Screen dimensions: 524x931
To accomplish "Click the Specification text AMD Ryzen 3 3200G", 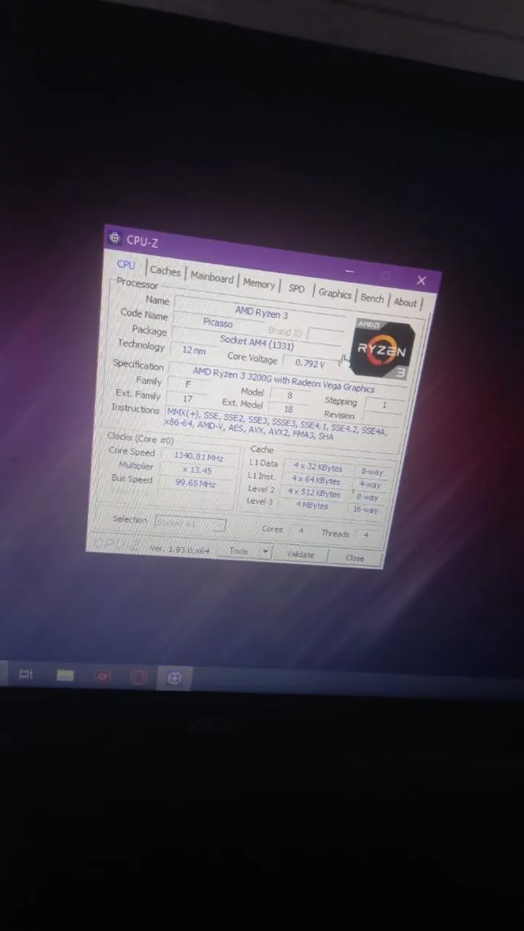I will point(283,380).
